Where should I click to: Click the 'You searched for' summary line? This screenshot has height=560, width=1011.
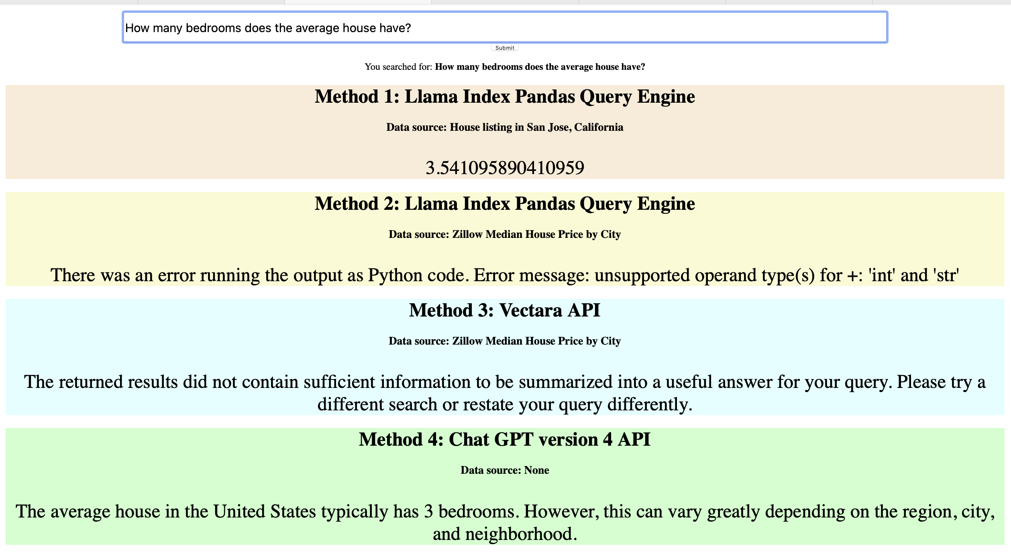pyautogui.click(x=399, y=67)
